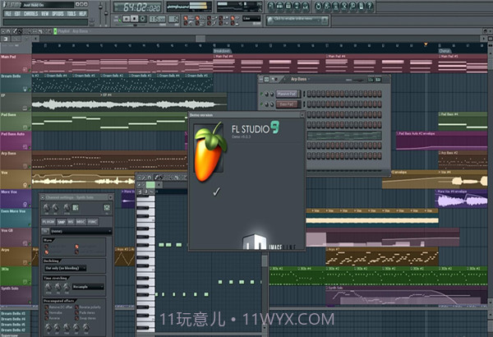Enable Fade stereo option
Viewport: 493px width, 337px height.
76,312
